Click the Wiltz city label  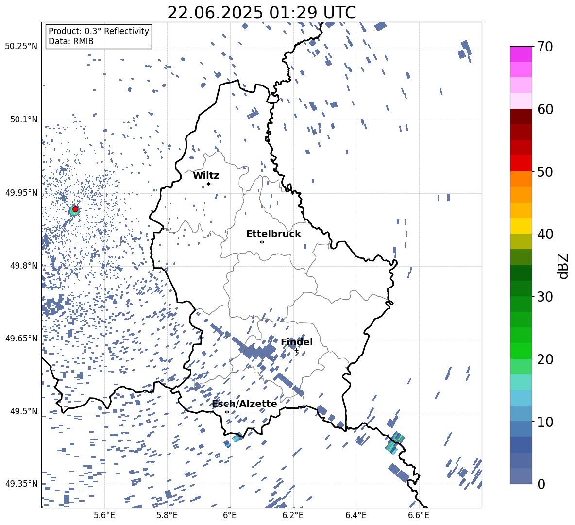(x=206, y=176)
